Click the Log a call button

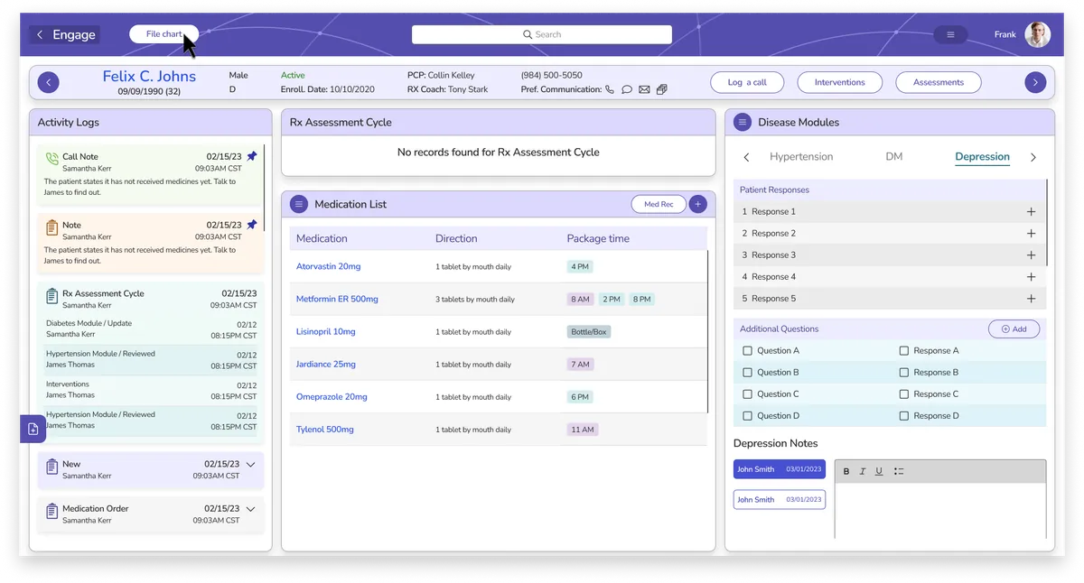coord(747,82)
